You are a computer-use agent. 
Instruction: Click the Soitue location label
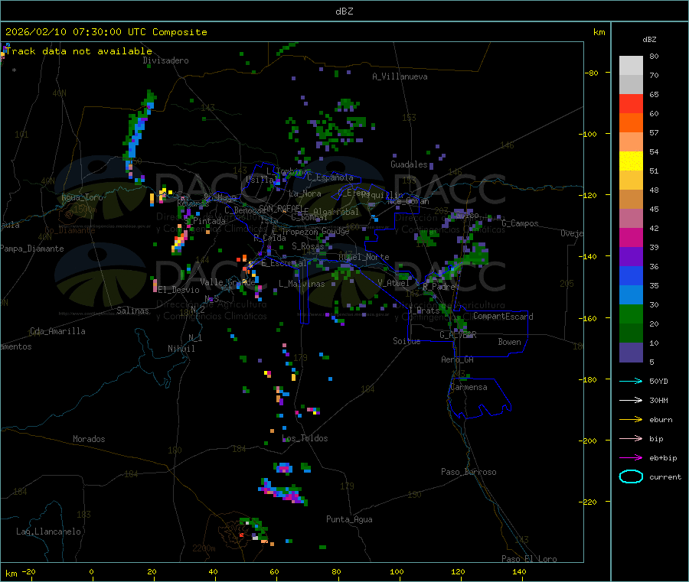[407, 341]
